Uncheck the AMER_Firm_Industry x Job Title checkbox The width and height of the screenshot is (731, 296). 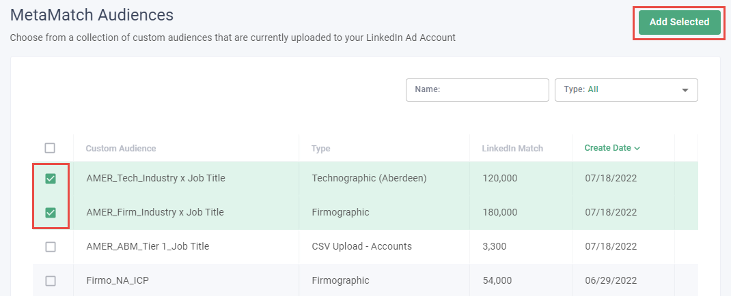pyautogui.click(x=51, y=213)
